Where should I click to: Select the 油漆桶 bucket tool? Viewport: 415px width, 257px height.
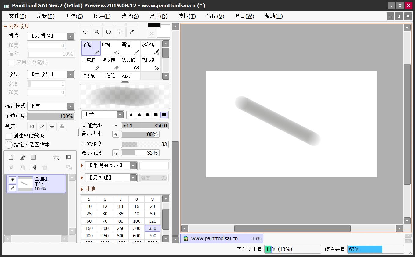[91, 76]
